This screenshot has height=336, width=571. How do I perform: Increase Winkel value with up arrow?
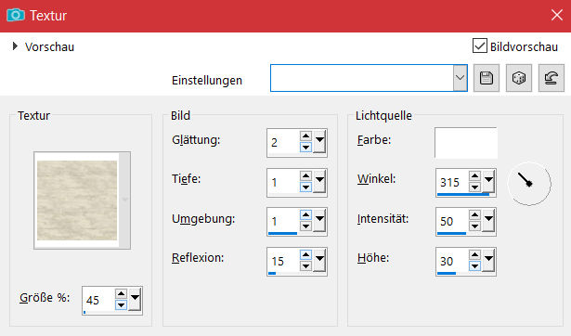[x=474, y=176]
